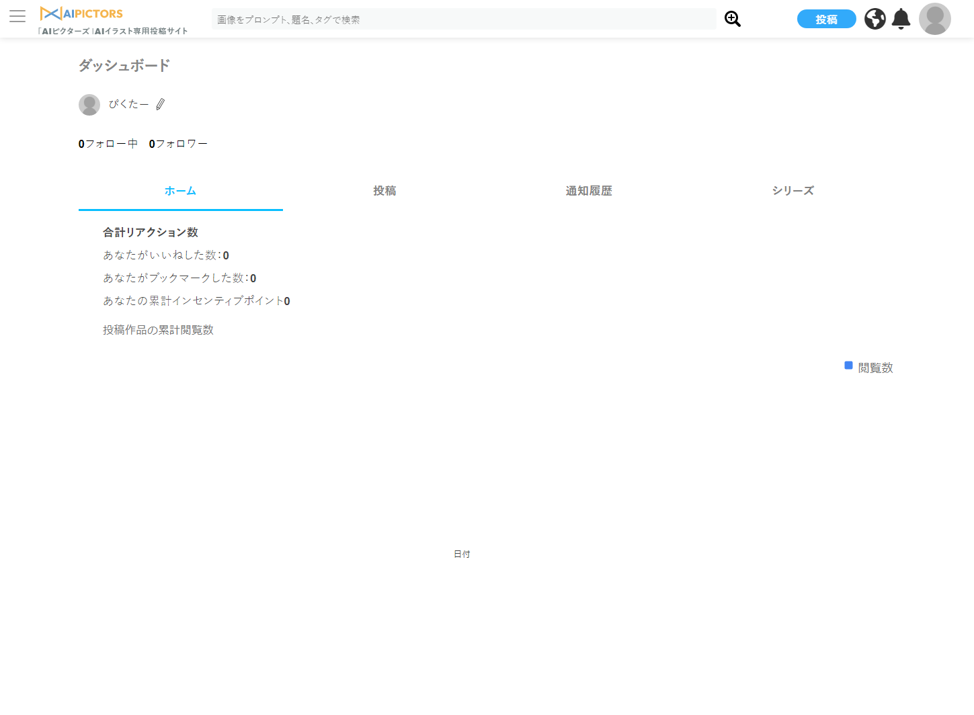The image size is (974, 715).
Task: Click the 日付 axis label
Action: tap(462, 554)
